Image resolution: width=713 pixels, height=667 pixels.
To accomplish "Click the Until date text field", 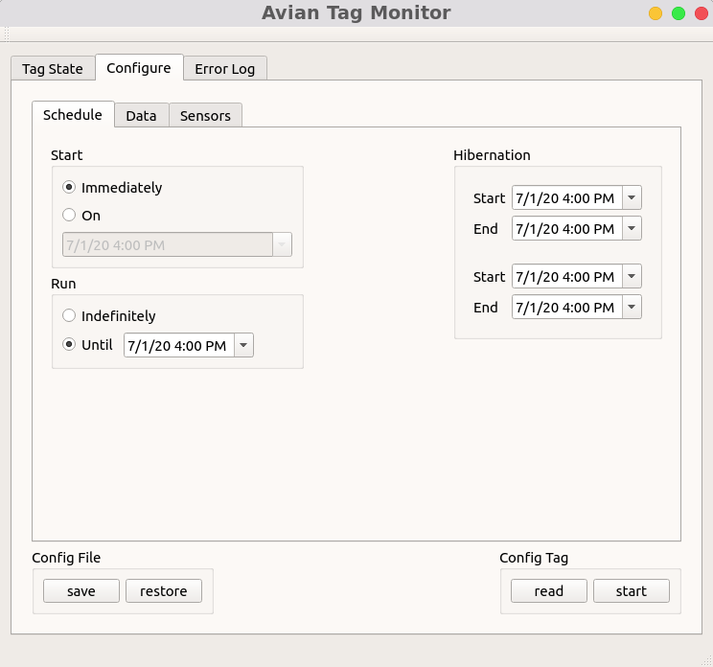I will 179,345.
